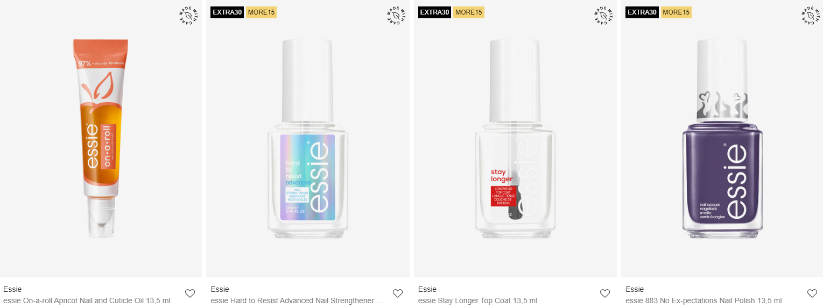The width and height of the screenshot is (823, 308).
Task: Click EXTRA30 tag on No Ex-pectations polish
Action: (x=642, y=12)
